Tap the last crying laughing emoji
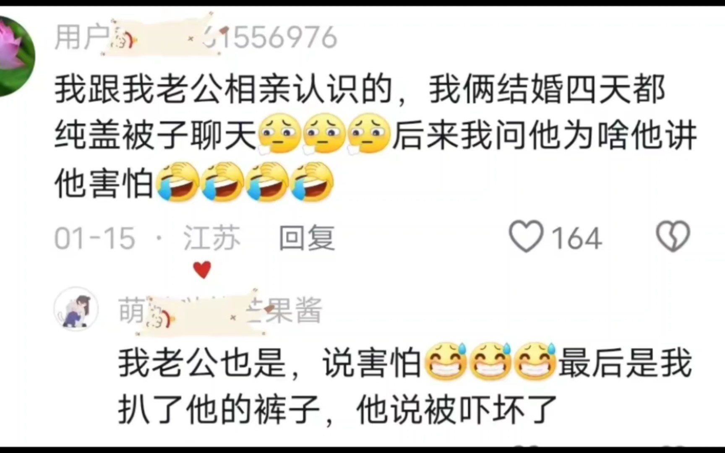 click(313, 182)
